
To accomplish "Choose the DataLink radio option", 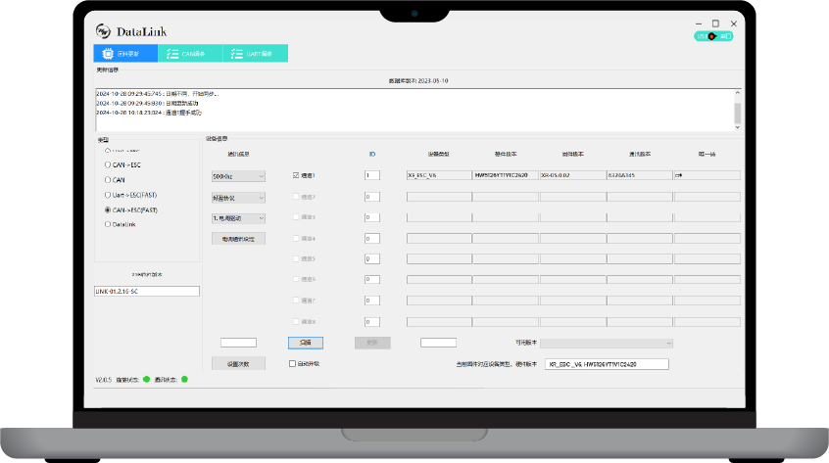I will tap(108, 224).
